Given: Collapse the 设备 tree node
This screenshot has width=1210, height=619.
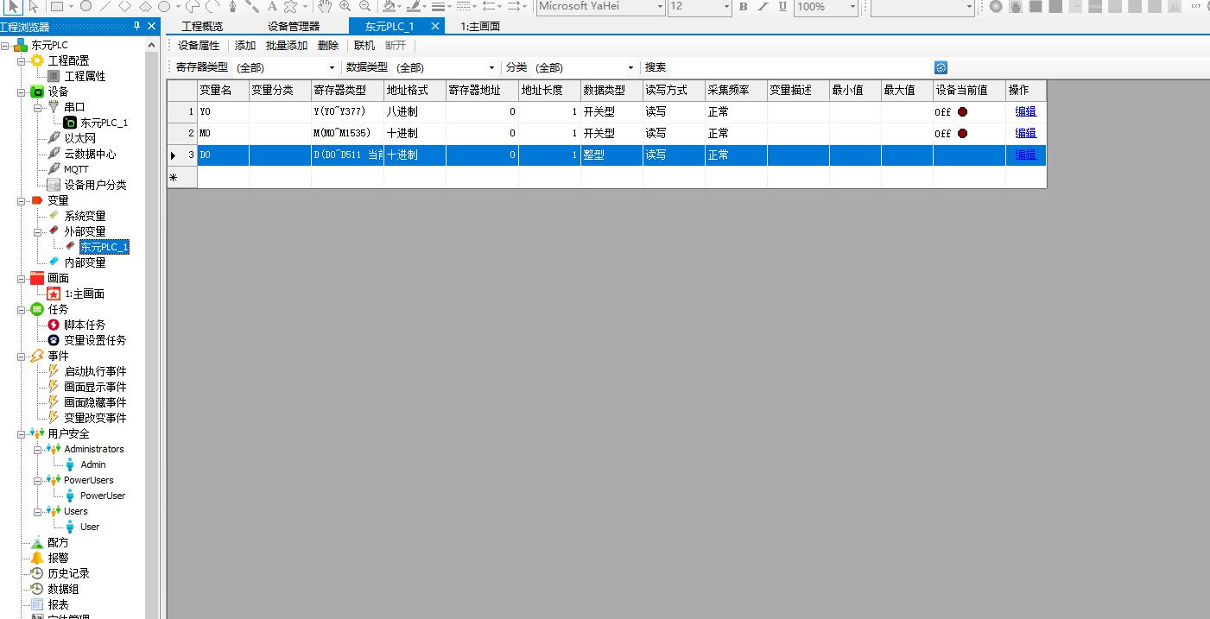Looking at the screenshot, I should pos(22,92).
